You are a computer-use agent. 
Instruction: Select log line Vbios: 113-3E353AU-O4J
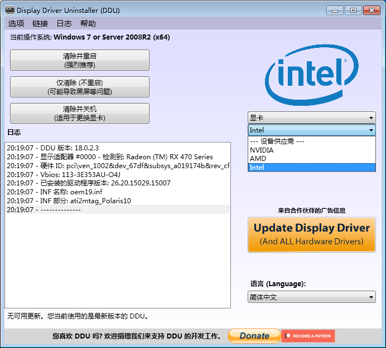click(118, 174)
